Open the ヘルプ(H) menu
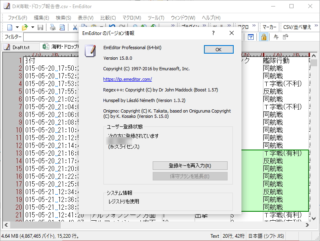Screen dimensions: 320x241 (x=211, y=18)
